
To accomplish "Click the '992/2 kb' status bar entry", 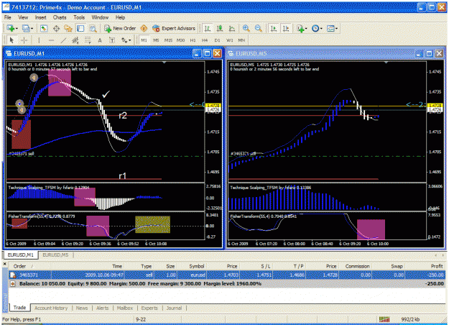I will [x=410, y=319].
